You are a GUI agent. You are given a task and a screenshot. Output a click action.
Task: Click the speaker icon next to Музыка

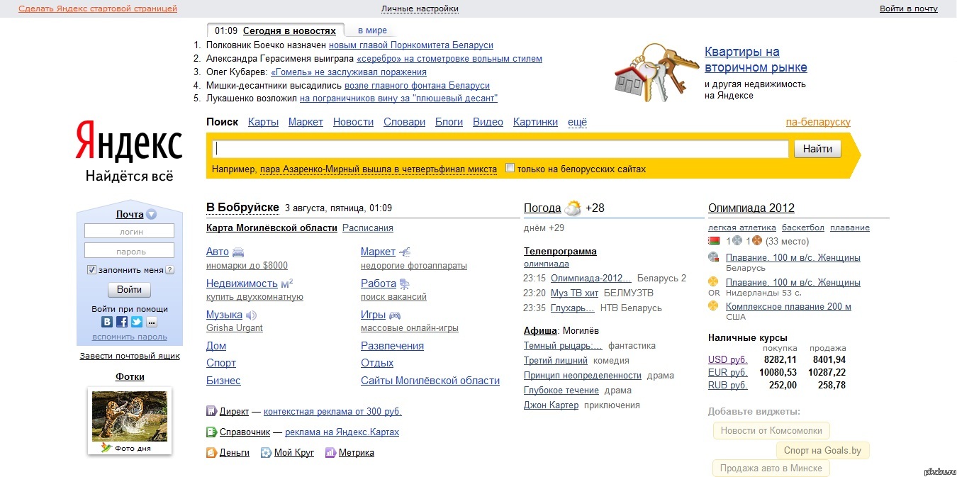click(x=251, y=315)
